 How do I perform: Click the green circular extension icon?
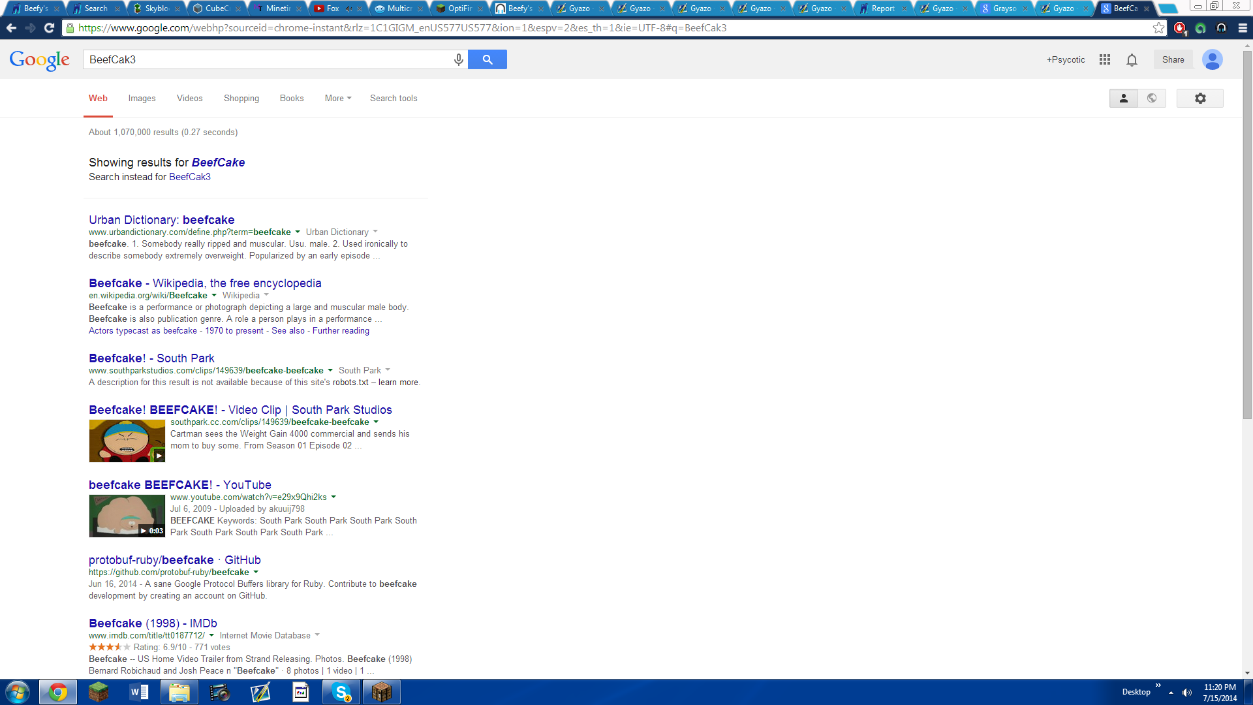pos(1200,28)
